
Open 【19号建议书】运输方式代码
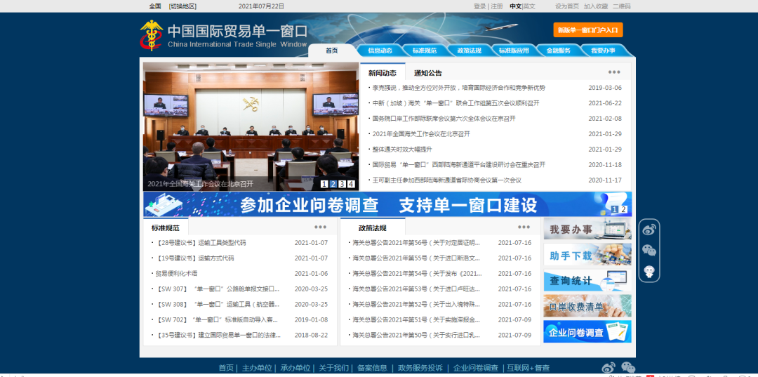pyautogui.click(x=195, y=258)
